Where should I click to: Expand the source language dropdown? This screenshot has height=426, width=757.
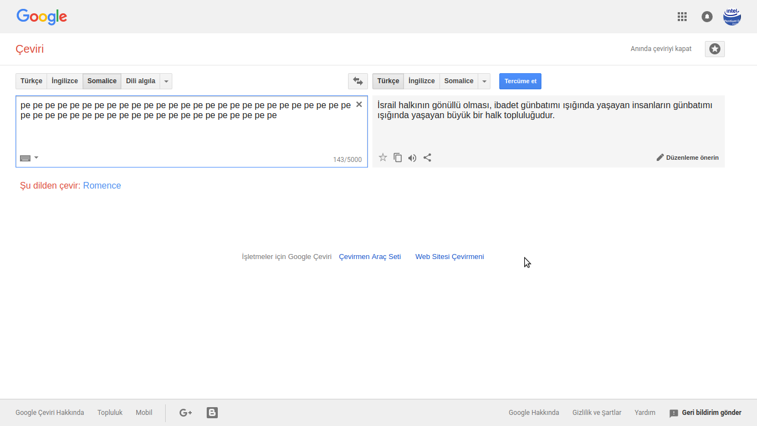(x=166, y=81)
